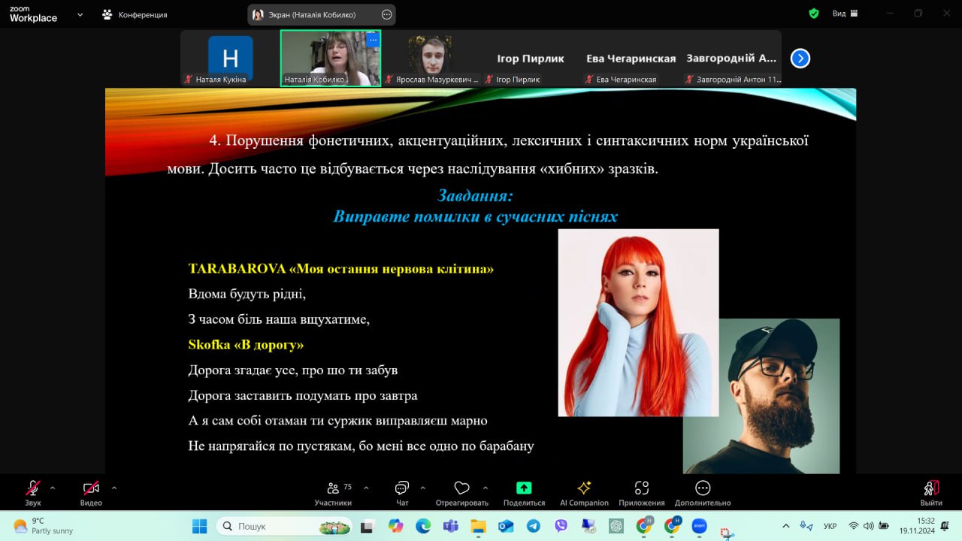Start sharing with Поделиться button
The height and width of the screenshot is (541, 962).
pyautogui.click(x=524, y=492)
